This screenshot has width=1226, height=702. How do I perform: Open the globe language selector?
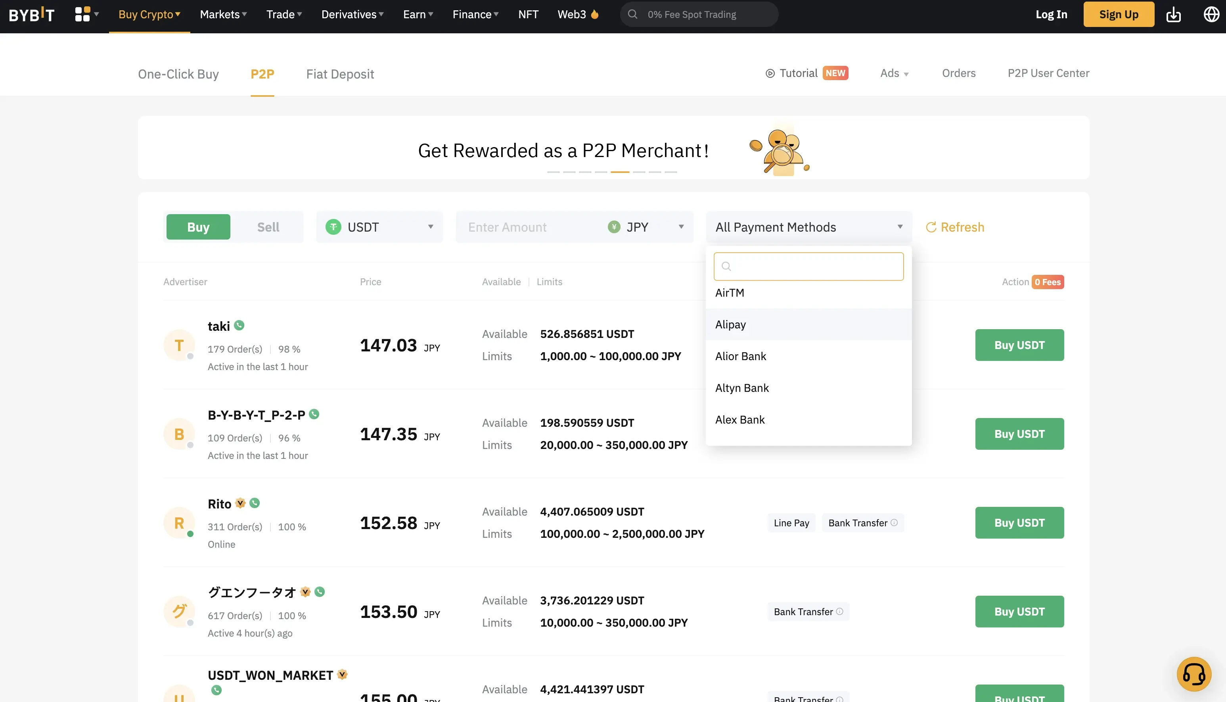coord(1211,14)
